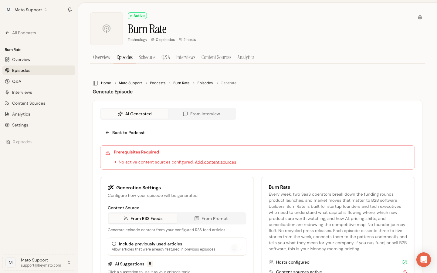Open Content Sources in the sidebar
This screenshot has height=273, width=437.
(39, 103)
